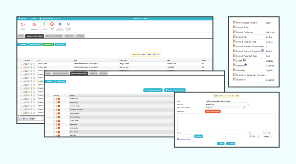Help icon next to Logging setting

click(246, 65)
